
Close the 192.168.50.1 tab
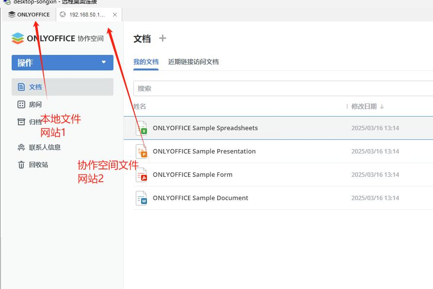coord(115,15)
